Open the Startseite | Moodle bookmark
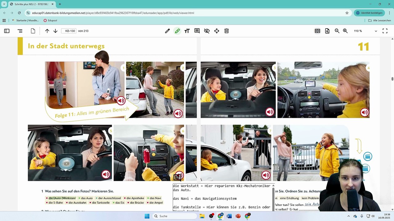The image size is (394, 221). (x=25, y=21)
